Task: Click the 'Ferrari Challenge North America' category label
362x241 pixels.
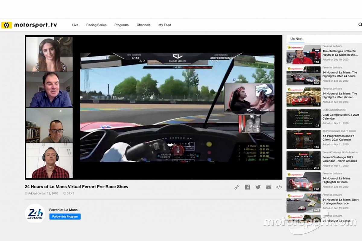Action: (x=340, y=152)
